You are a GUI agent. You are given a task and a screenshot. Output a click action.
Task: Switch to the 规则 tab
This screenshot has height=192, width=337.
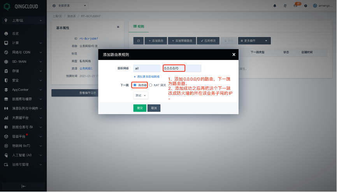[139, 26]
